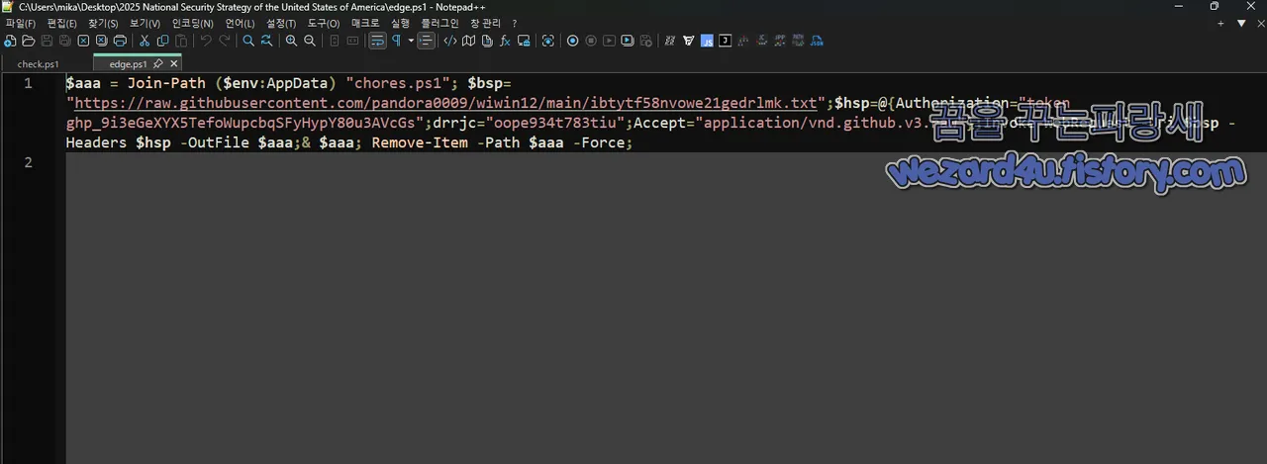The height and width of the screenshot is (464, 1267).
Task: Select the edge.ps1 tab
Action: click(129, 63)
